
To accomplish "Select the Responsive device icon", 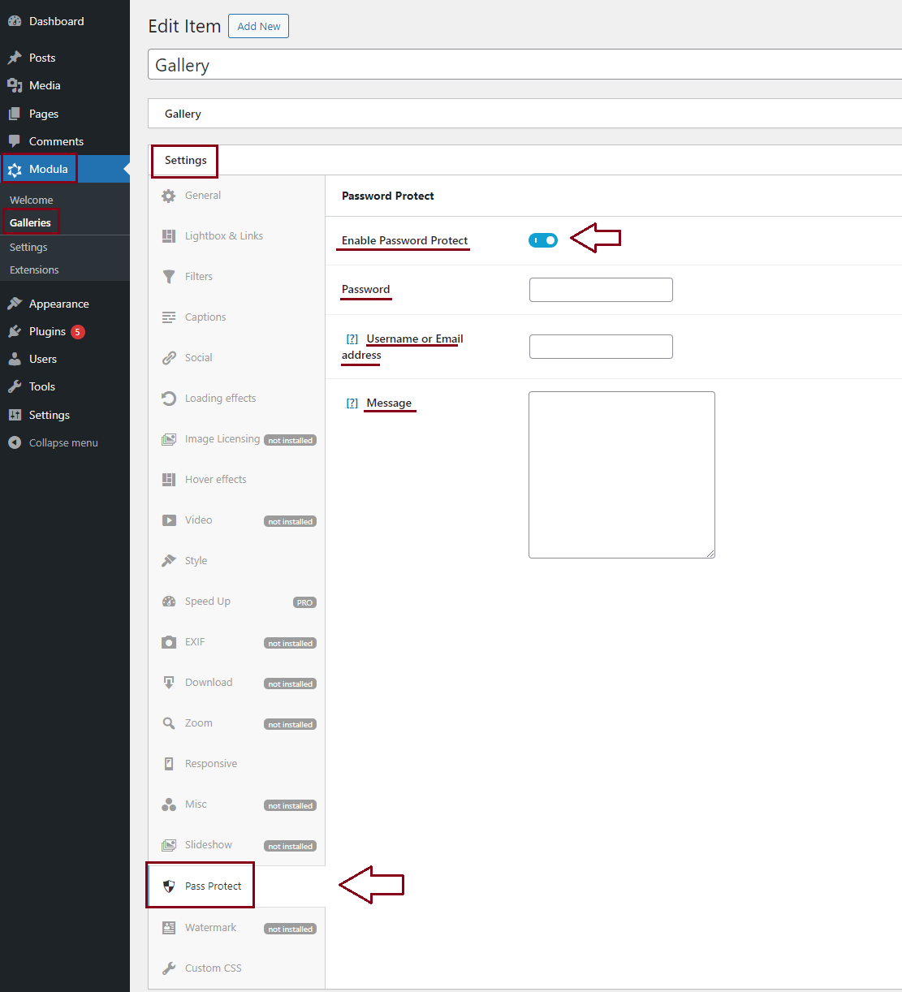I will click(169, 764).
